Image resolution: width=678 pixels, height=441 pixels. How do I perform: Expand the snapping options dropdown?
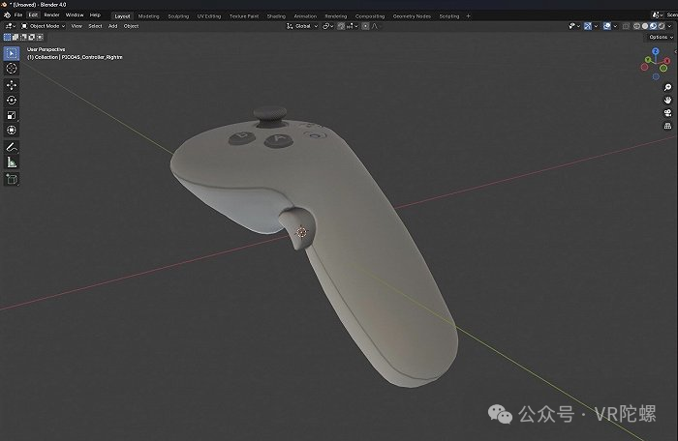352,26
